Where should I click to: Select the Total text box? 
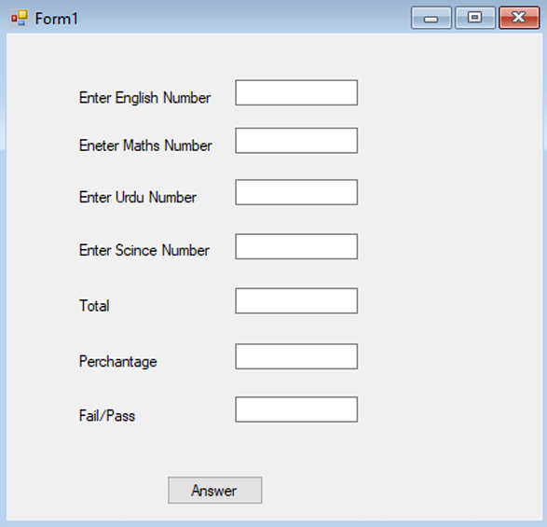pos(296,300)
